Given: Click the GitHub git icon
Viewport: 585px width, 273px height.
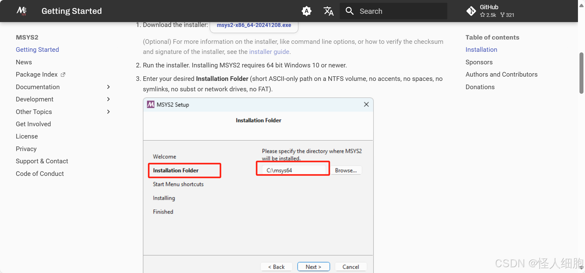Looking at the screenshot, I should (x=471, y=11).
